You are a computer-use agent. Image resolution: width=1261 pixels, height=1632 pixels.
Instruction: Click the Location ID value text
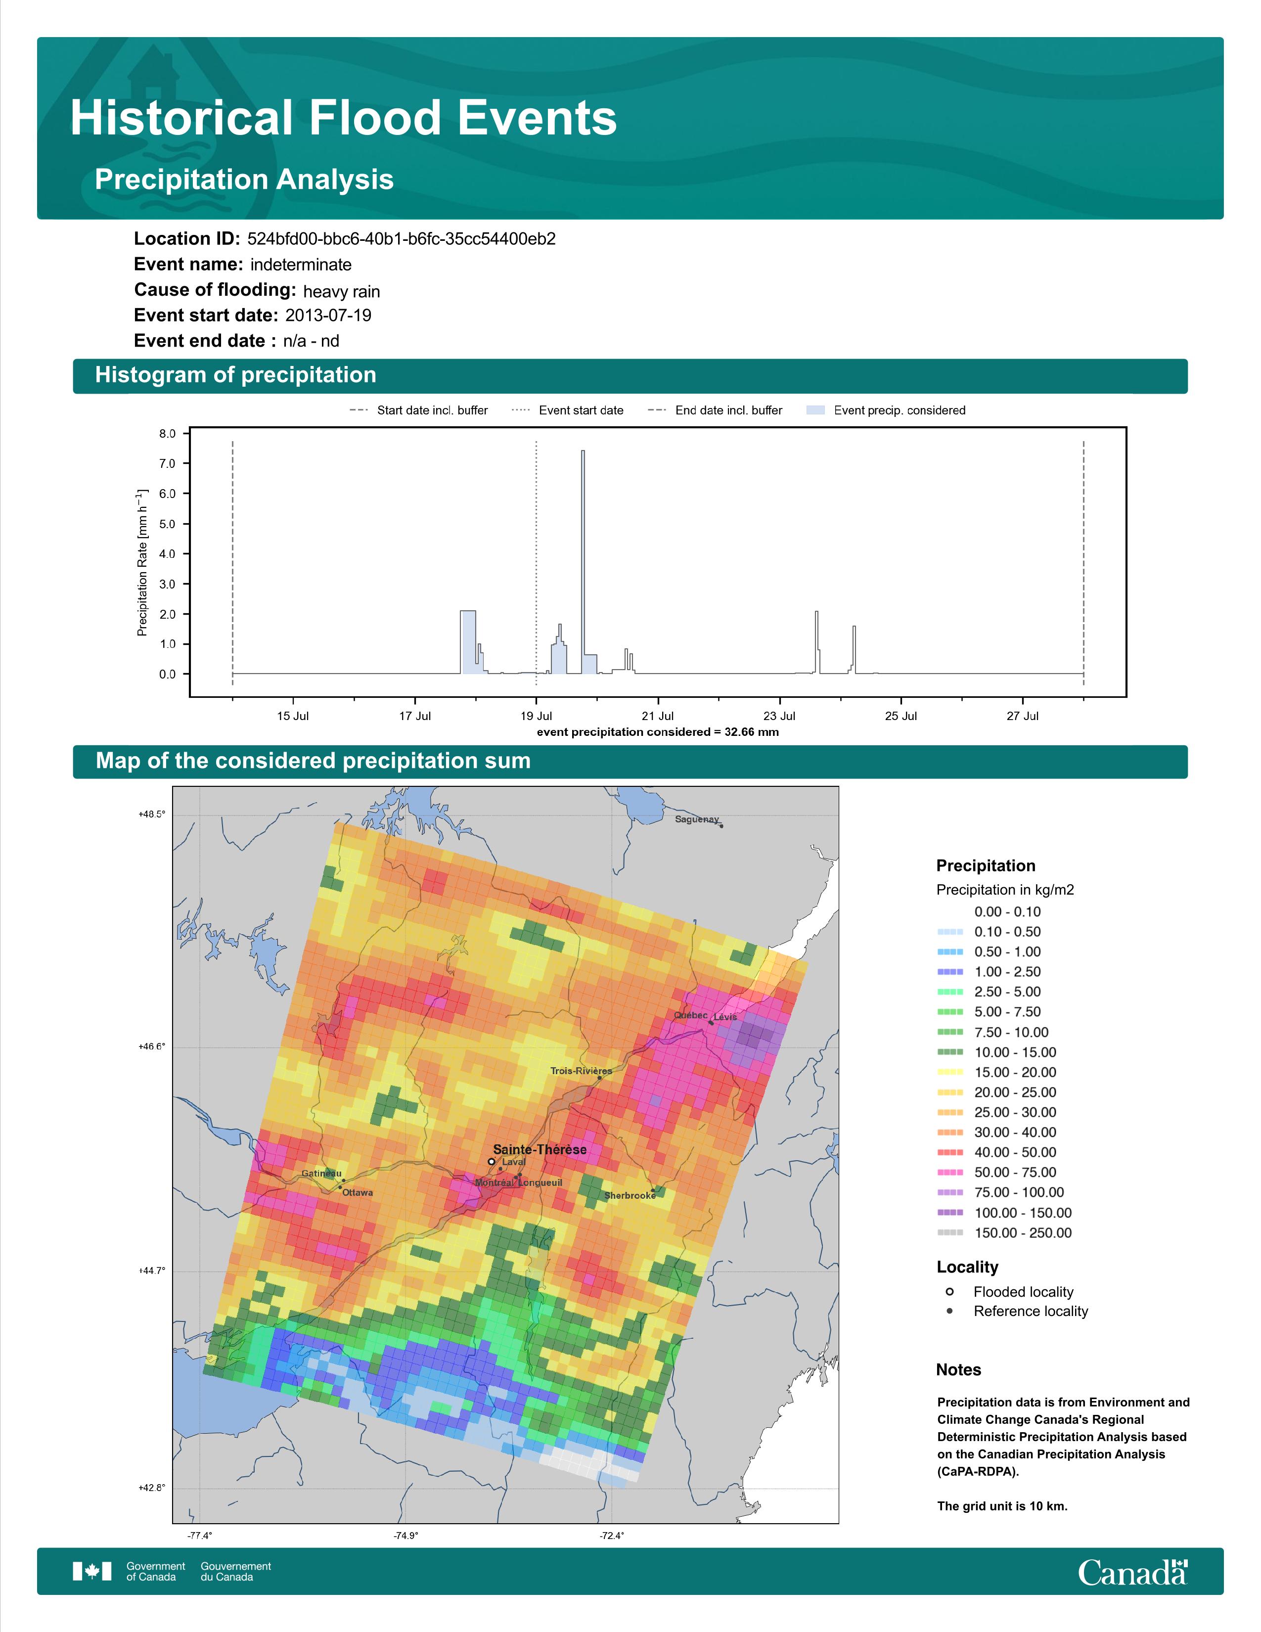(401, 239)
